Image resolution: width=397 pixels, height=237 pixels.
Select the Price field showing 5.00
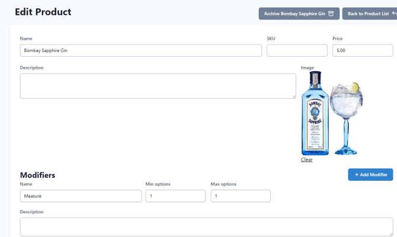[362, 51]
